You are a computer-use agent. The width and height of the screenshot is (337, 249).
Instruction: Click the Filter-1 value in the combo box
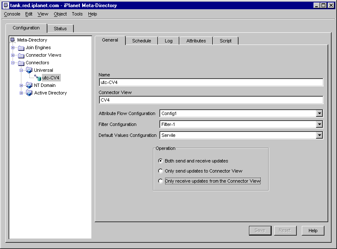pos(168,124)
